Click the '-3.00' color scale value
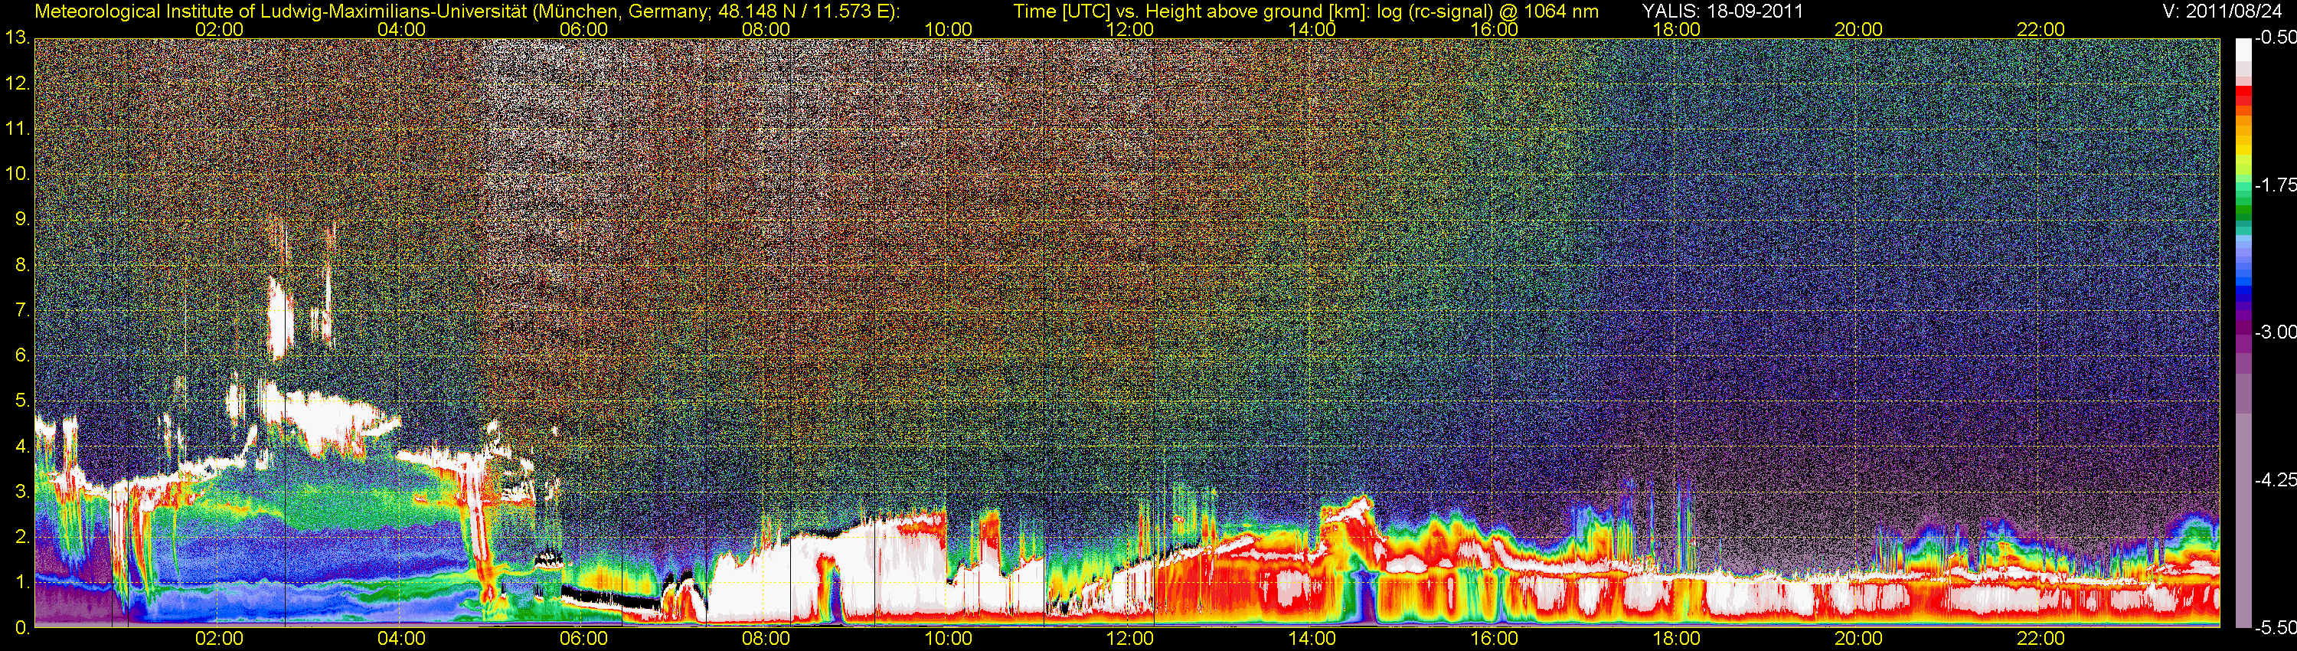Screen dimensions: 2297x651 [2275, 332]
